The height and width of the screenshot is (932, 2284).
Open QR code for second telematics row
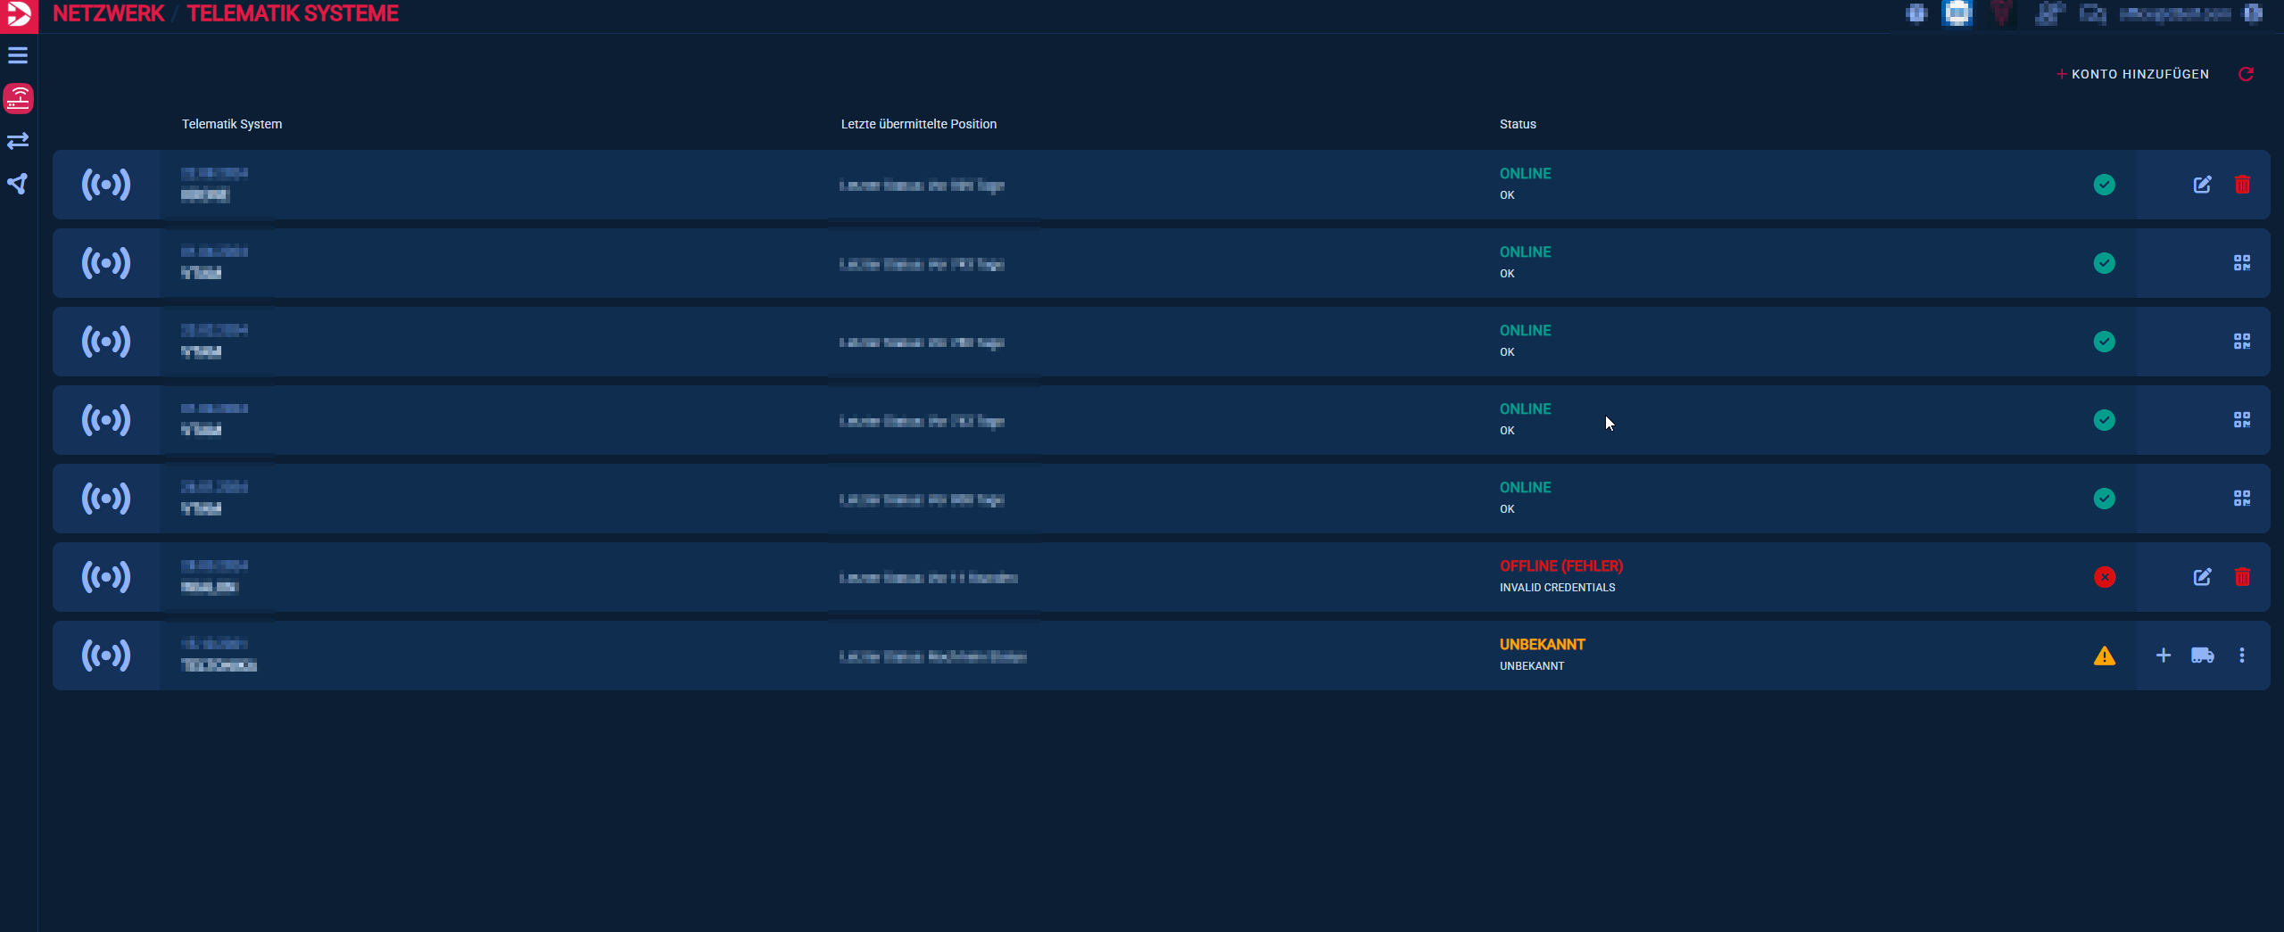pos(2241,263)
